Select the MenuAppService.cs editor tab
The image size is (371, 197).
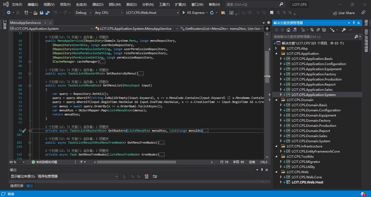(25, 23)
